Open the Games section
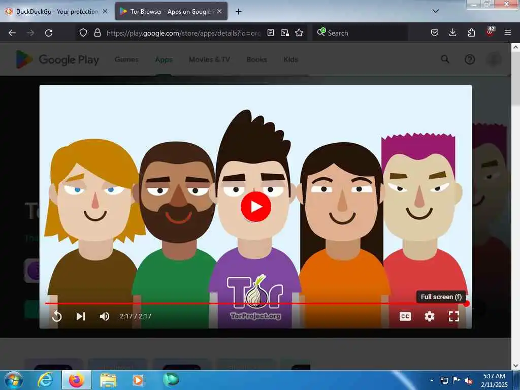Image resolution: width=520 pixels, height=390 pixels. pyautogui.click(x=126, y=59)
